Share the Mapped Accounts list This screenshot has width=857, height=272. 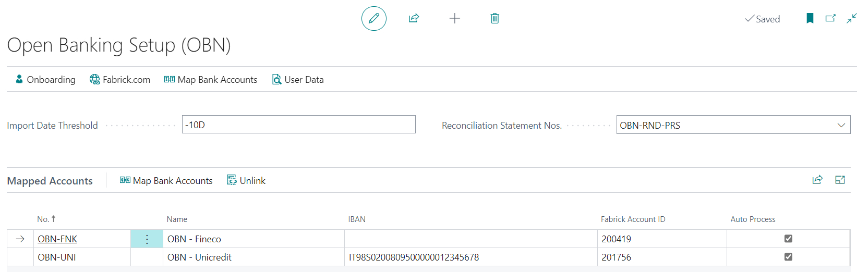[817, 180]
